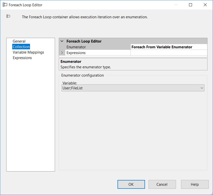Click the container icon beside the description text
The image size is (213, 195).
click(8, 16)
